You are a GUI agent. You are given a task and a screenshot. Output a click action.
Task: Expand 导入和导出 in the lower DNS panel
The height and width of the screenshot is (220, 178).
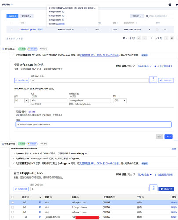point(145,175)
